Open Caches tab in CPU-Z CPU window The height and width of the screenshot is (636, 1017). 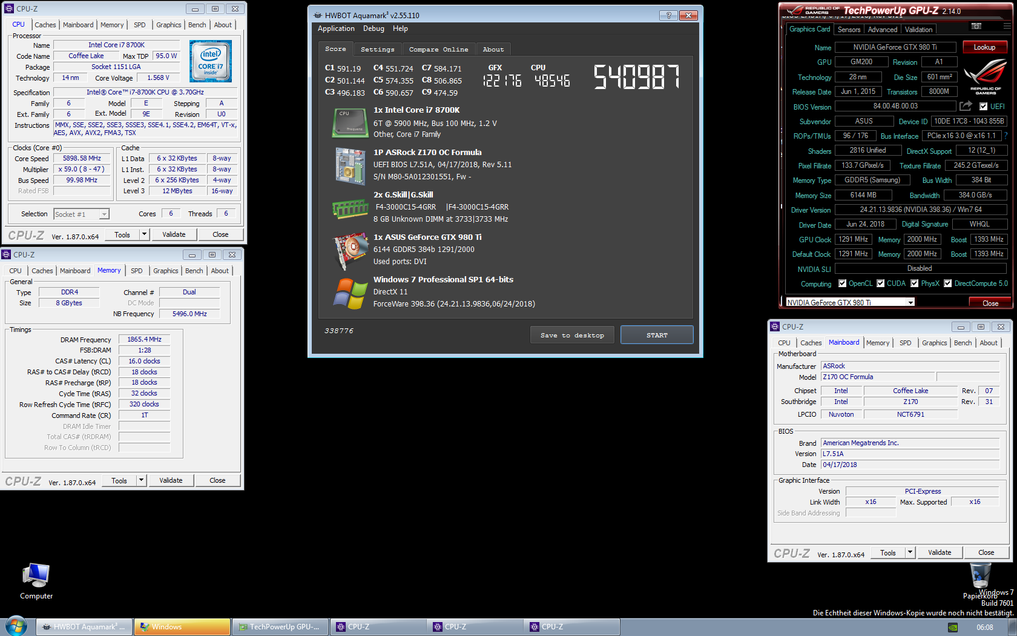click(x=45, y=25)
